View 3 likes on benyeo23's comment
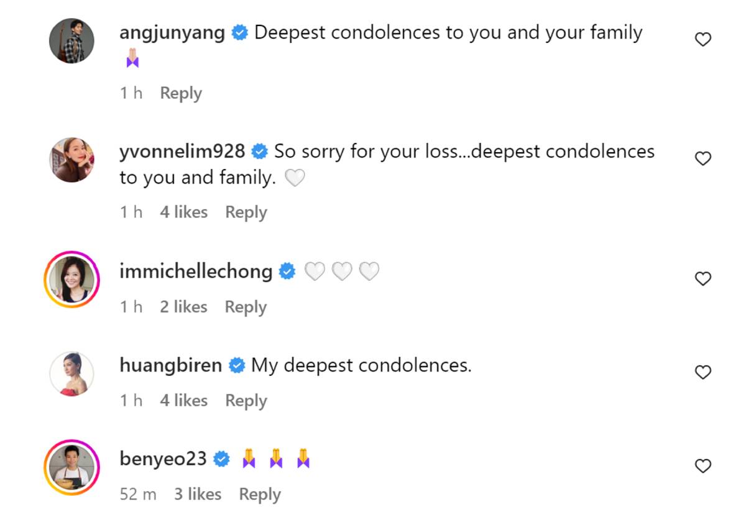 point(198,494)
